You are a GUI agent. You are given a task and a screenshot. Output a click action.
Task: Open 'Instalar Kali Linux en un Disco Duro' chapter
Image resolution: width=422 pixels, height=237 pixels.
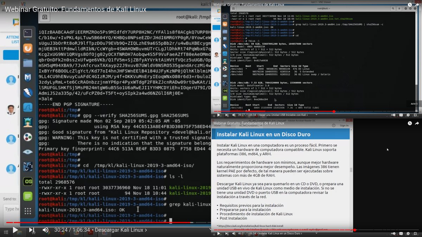click(x=280, y=233)
